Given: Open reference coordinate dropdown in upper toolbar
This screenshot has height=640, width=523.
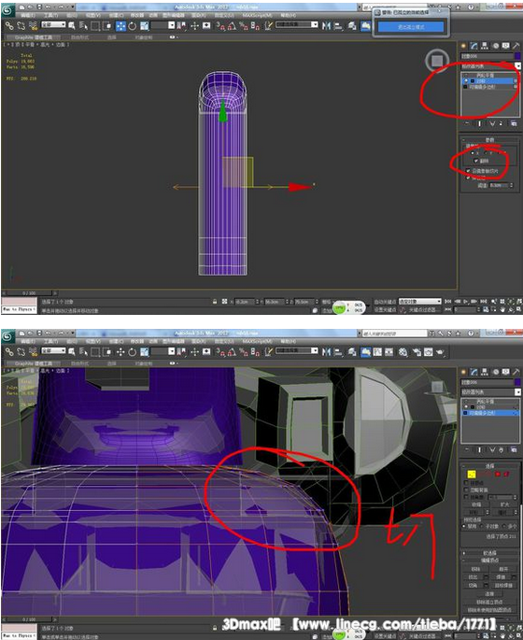Looking at the screenshot, I should pos(161,25).
